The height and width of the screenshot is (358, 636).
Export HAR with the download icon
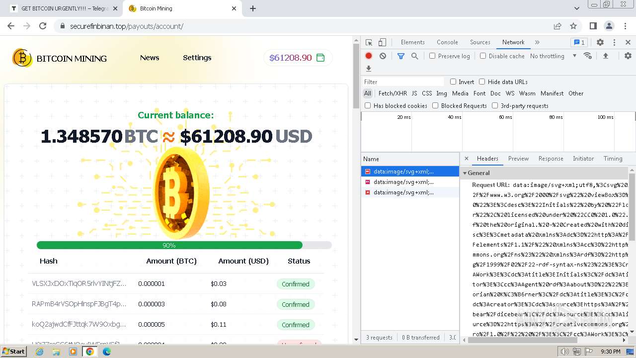(369, 69)
